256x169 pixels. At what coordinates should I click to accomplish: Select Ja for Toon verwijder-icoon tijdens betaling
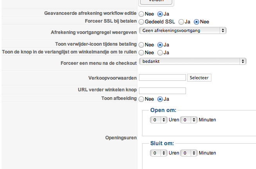(x=160, y=45)
